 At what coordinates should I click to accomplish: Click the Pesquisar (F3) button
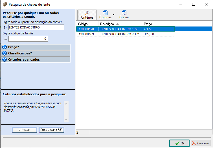[x=51, y=130]
